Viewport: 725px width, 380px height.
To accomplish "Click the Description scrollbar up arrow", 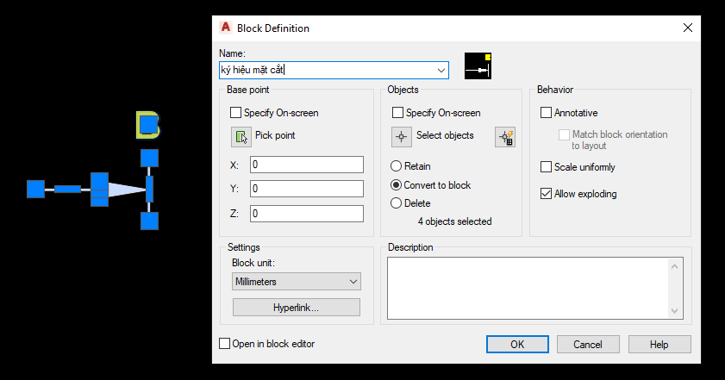I will (x=675, y=266).
